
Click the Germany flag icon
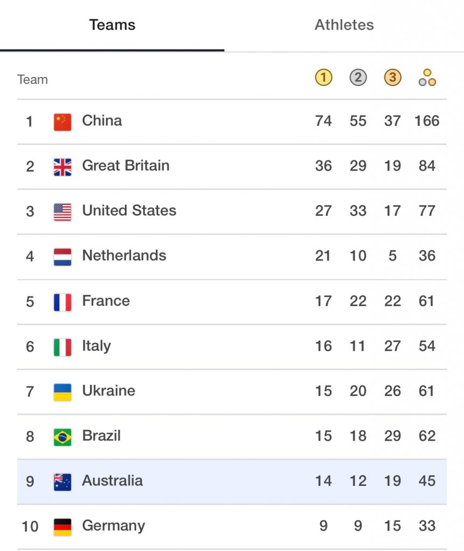pos(62,527)
